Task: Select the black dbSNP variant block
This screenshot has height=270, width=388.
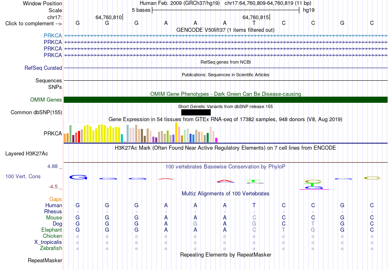Action: point(196,113)
